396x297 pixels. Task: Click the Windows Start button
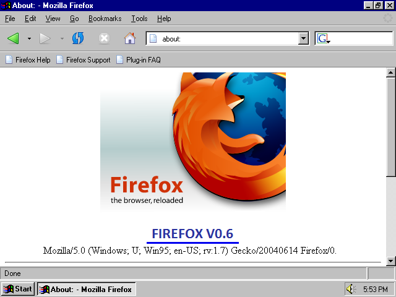(18, 289)
